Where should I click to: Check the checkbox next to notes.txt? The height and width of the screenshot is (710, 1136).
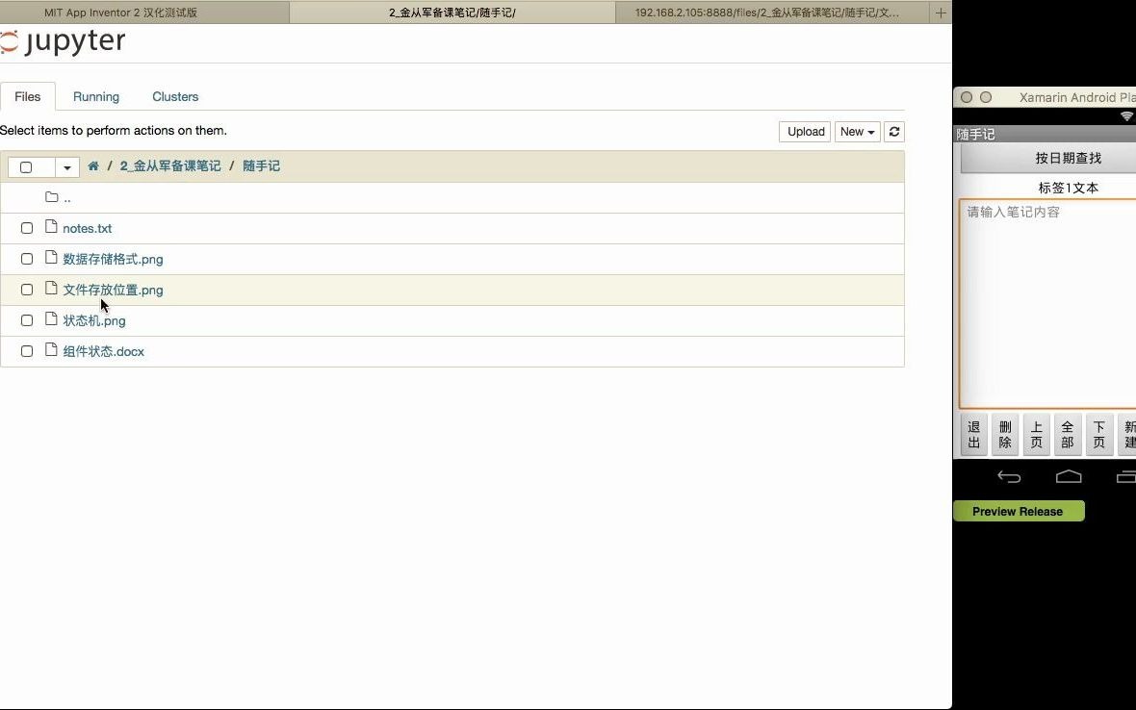pyautogui.click(x=26, y=228)
